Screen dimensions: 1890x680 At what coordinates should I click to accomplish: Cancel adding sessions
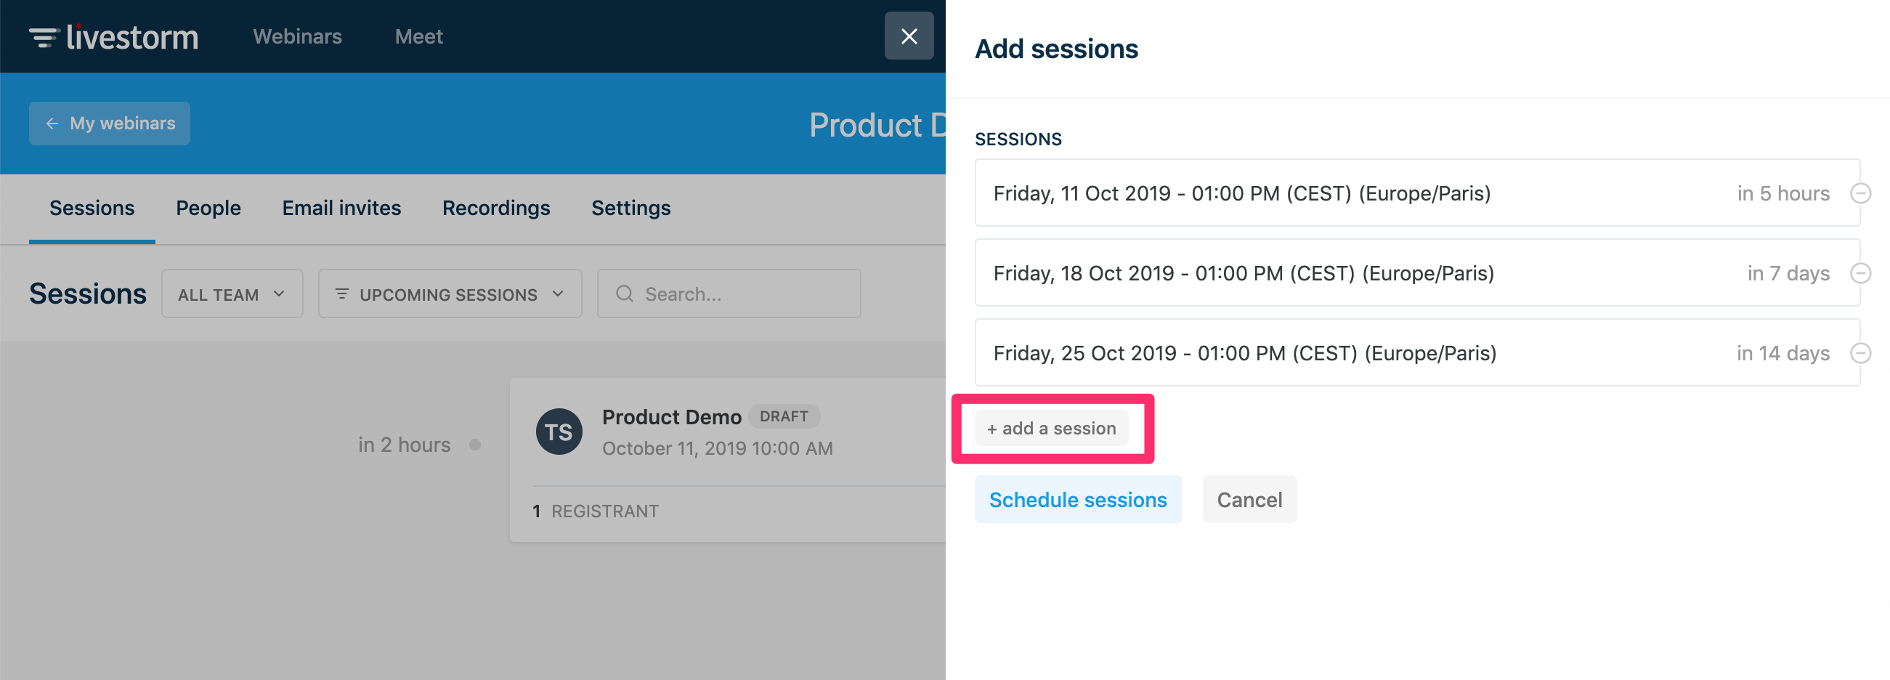(x=1249, y=500)
